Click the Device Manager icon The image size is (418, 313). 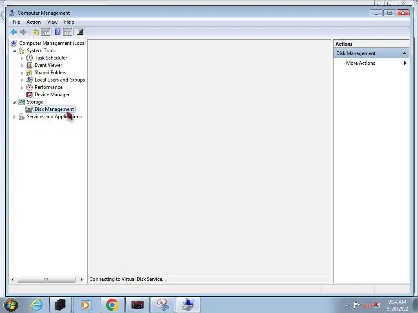(29, 95)
